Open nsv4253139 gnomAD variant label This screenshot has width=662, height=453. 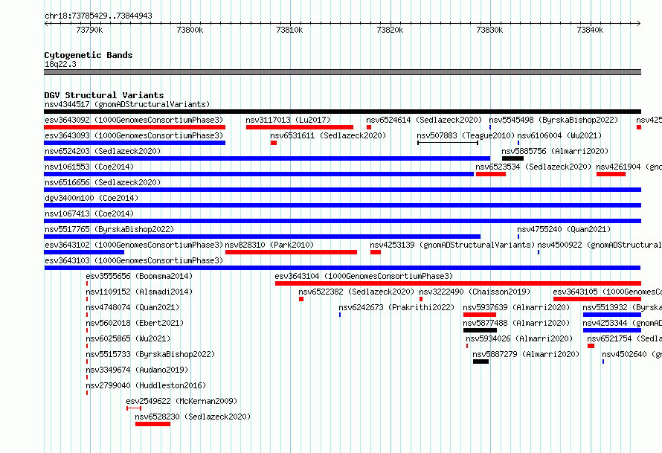[452, 245]
